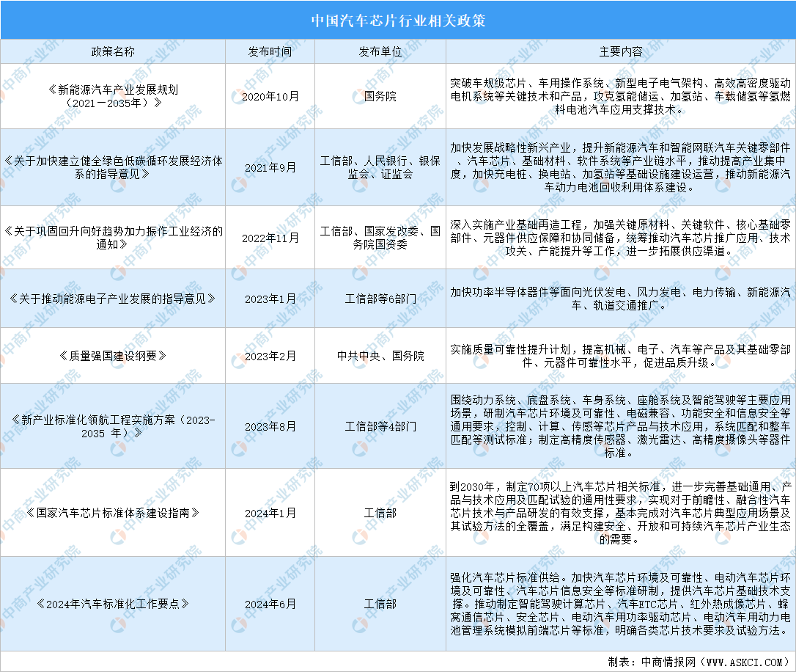Click policy 《关于推动能源电子产业发展的指导意见》
This screenshot has width=796, height=672.
(x=113, y=299)
